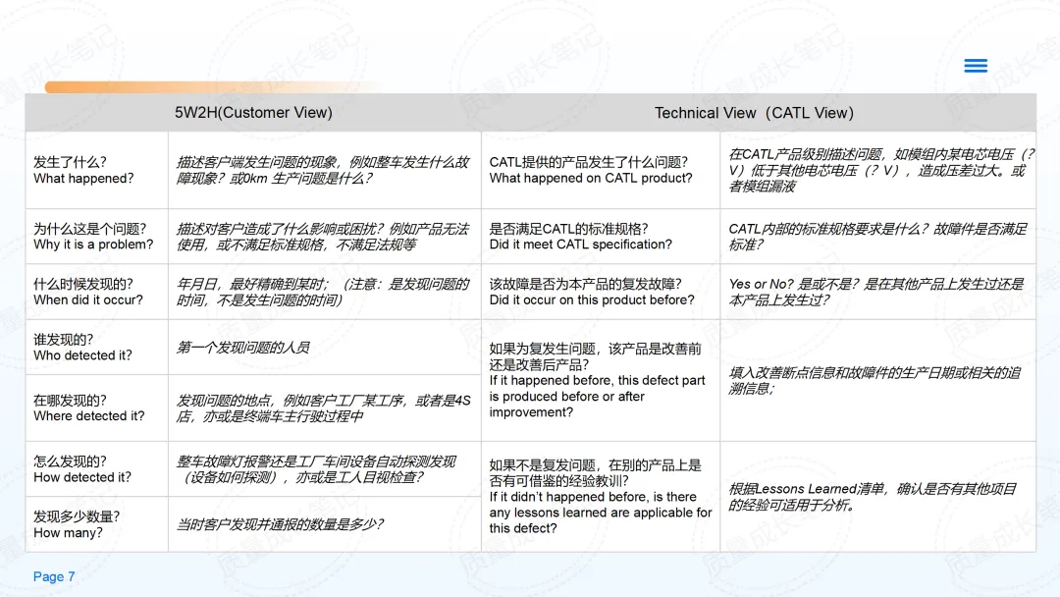Open the hamburger menu icon
The image size is (1060, 597).
click(x=976, y=66)
